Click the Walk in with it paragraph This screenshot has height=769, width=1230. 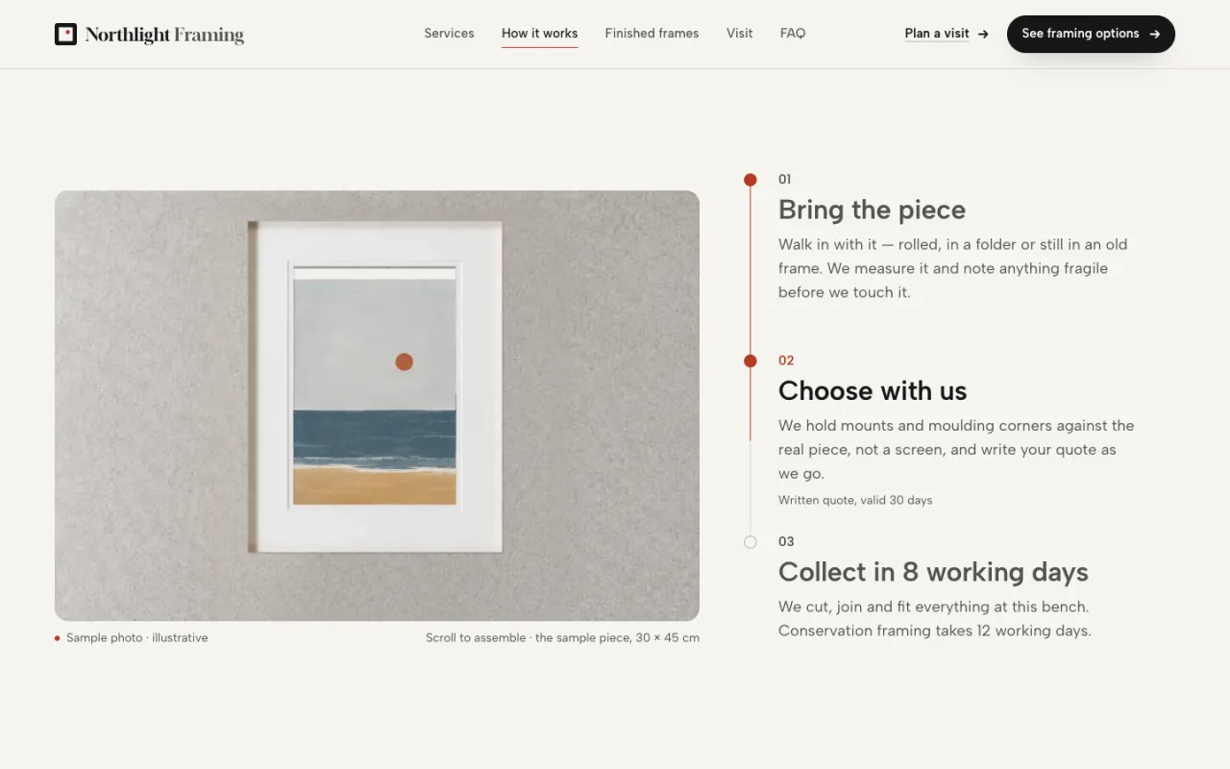coord(953,268)
